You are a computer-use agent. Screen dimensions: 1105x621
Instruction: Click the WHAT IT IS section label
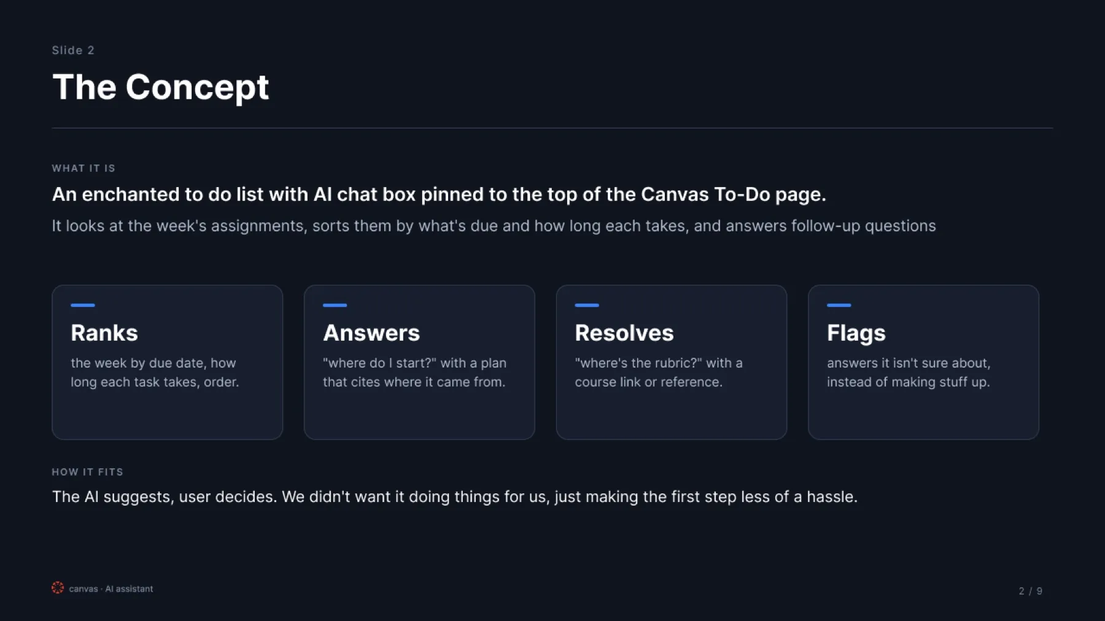(83, 168)
